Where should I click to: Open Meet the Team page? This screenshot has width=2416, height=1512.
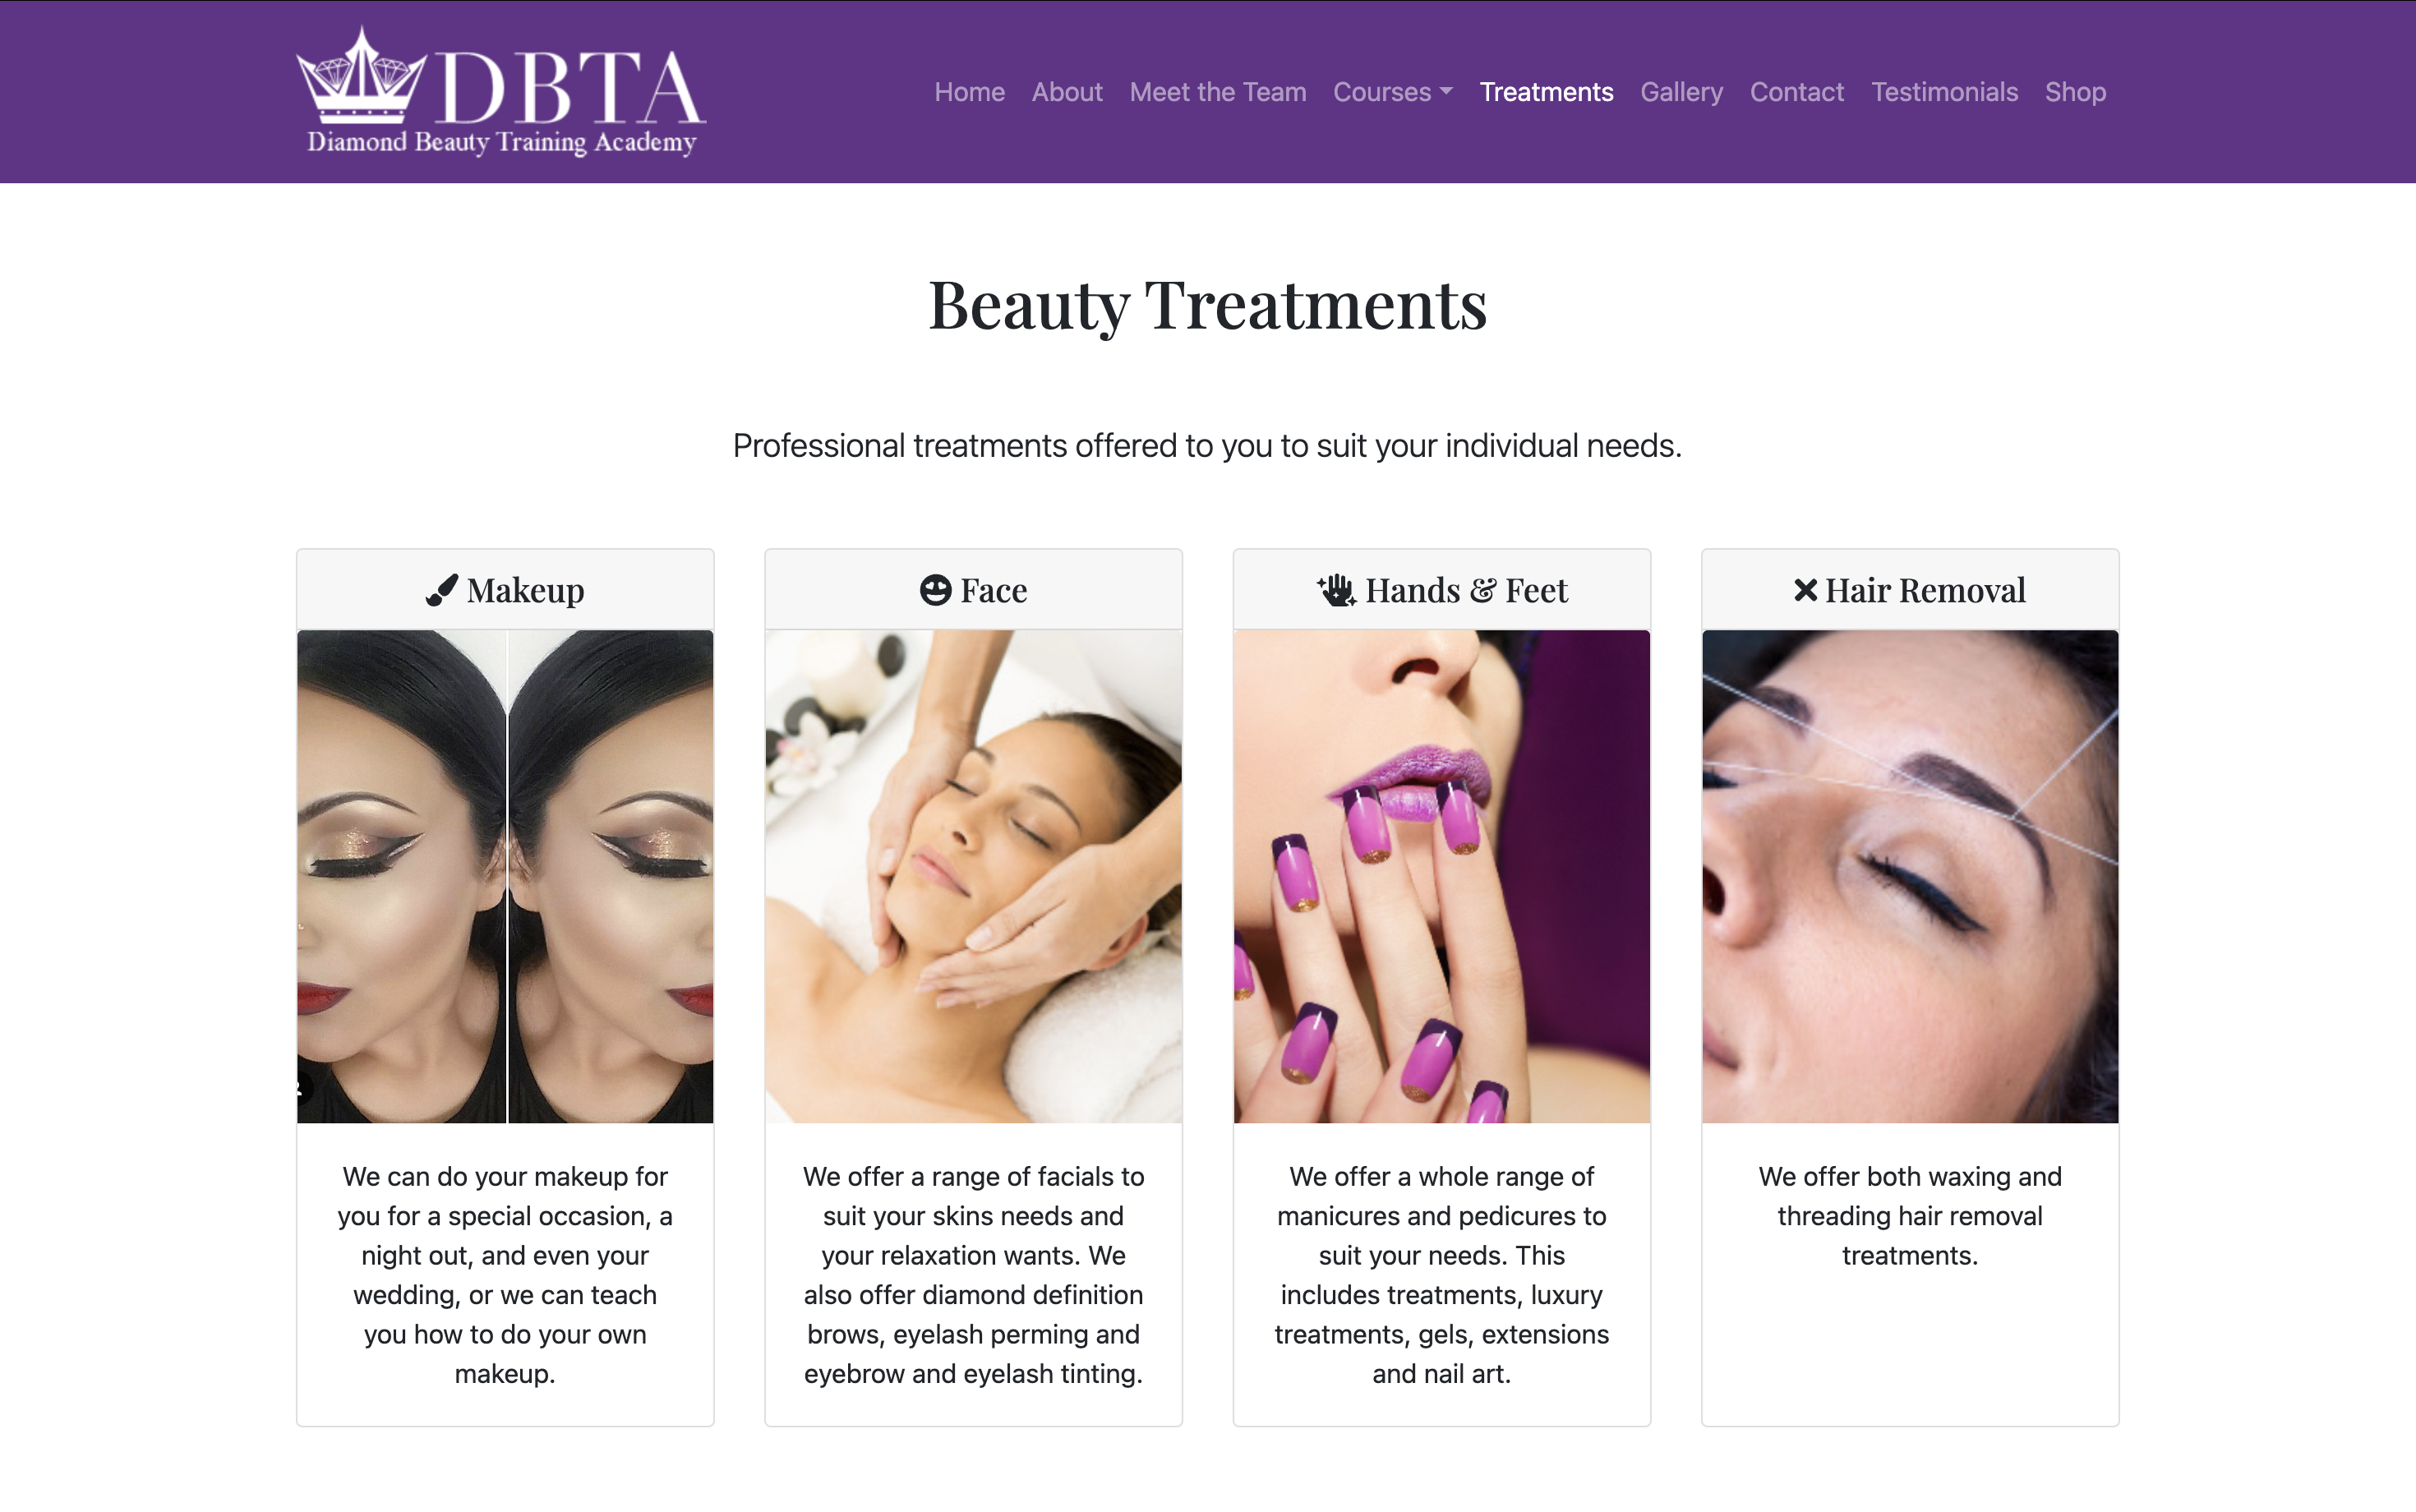[1217, 92]
